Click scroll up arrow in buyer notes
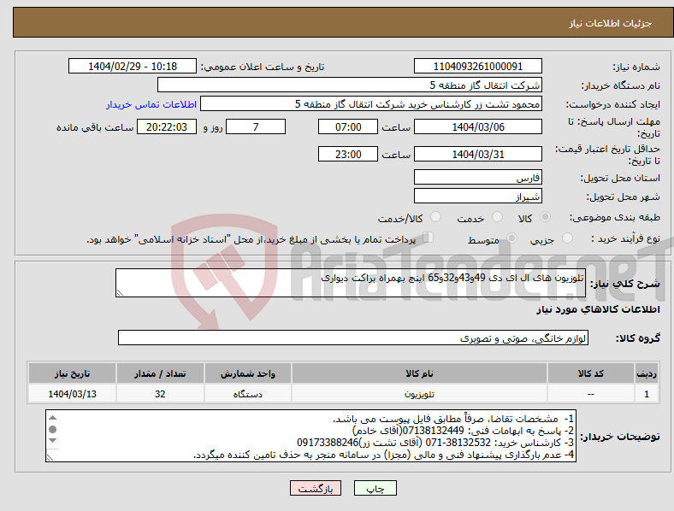 coord(52,417)
